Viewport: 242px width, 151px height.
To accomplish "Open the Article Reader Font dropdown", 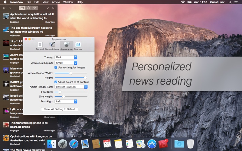I will (71, 87).
